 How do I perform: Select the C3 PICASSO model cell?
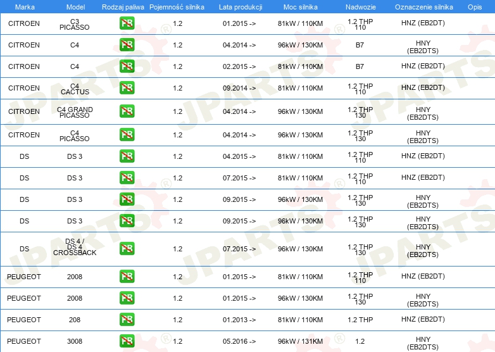(75, 24)
